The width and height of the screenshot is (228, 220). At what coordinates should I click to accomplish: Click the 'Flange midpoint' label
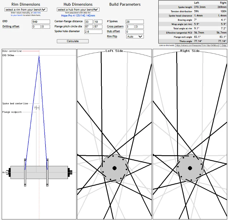coord(12,112)
